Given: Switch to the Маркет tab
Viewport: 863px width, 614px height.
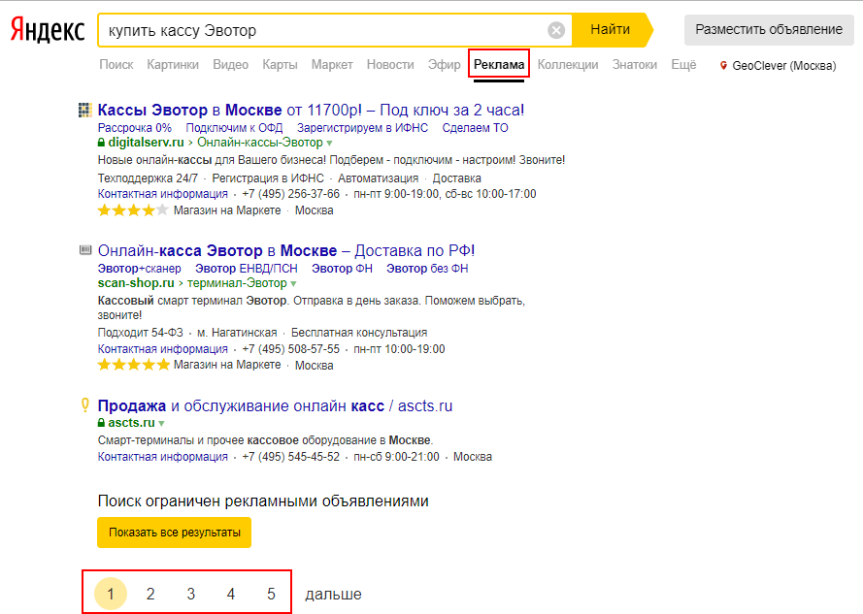Looking at the screenshot, I should [332, 65].
